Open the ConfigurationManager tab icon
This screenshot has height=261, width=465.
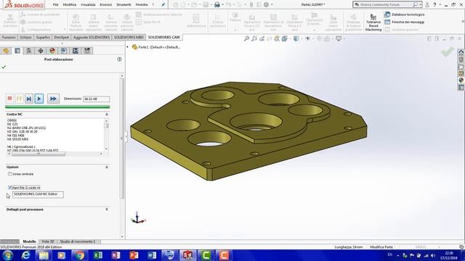29,51
